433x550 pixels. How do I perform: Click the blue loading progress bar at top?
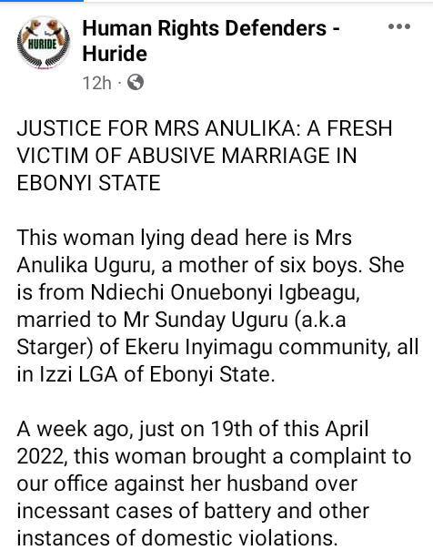click(42, 1)
